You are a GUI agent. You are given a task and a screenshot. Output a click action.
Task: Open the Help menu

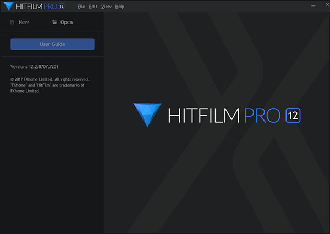119,7
